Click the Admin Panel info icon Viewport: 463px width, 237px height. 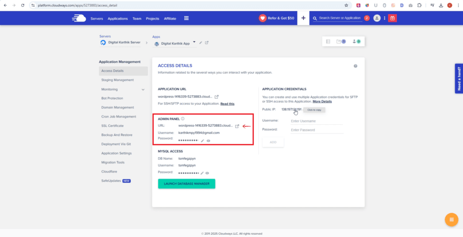(183, 119)
